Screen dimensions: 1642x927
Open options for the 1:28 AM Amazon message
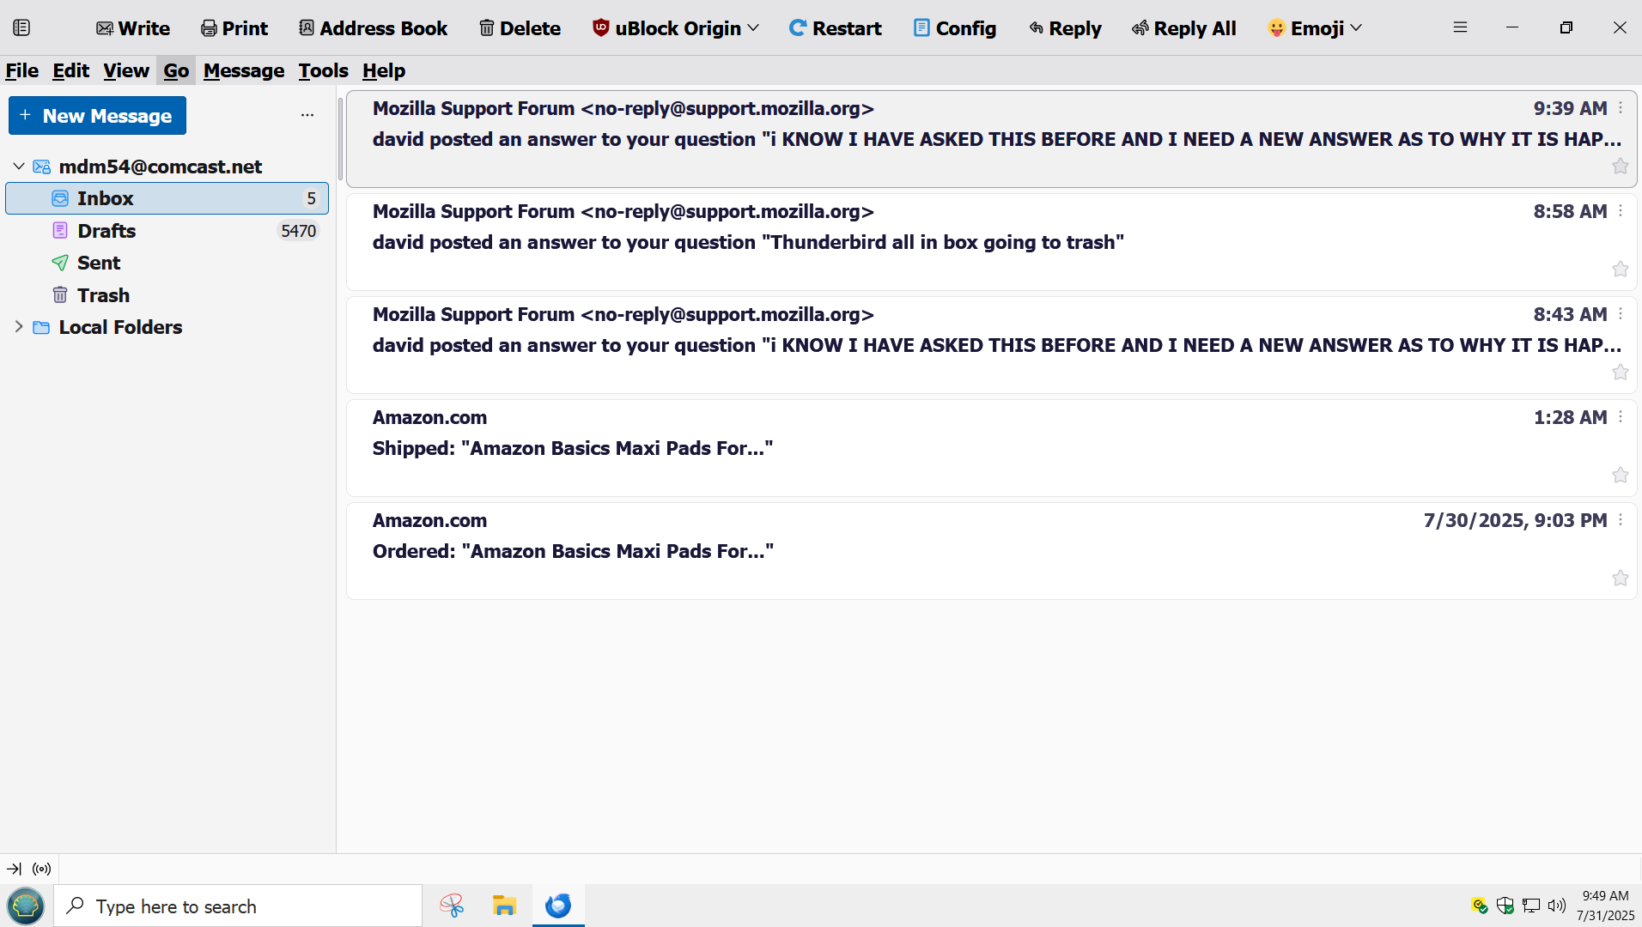(1621, 417)
